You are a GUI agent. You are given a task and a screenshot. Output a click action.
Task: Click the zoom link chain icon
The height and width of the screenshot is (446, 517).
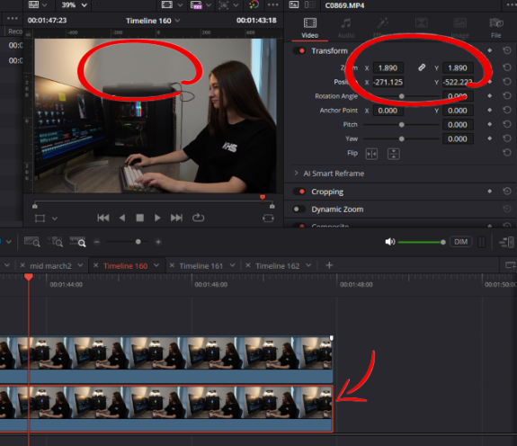pyautogui.click(x=422, y=67)
